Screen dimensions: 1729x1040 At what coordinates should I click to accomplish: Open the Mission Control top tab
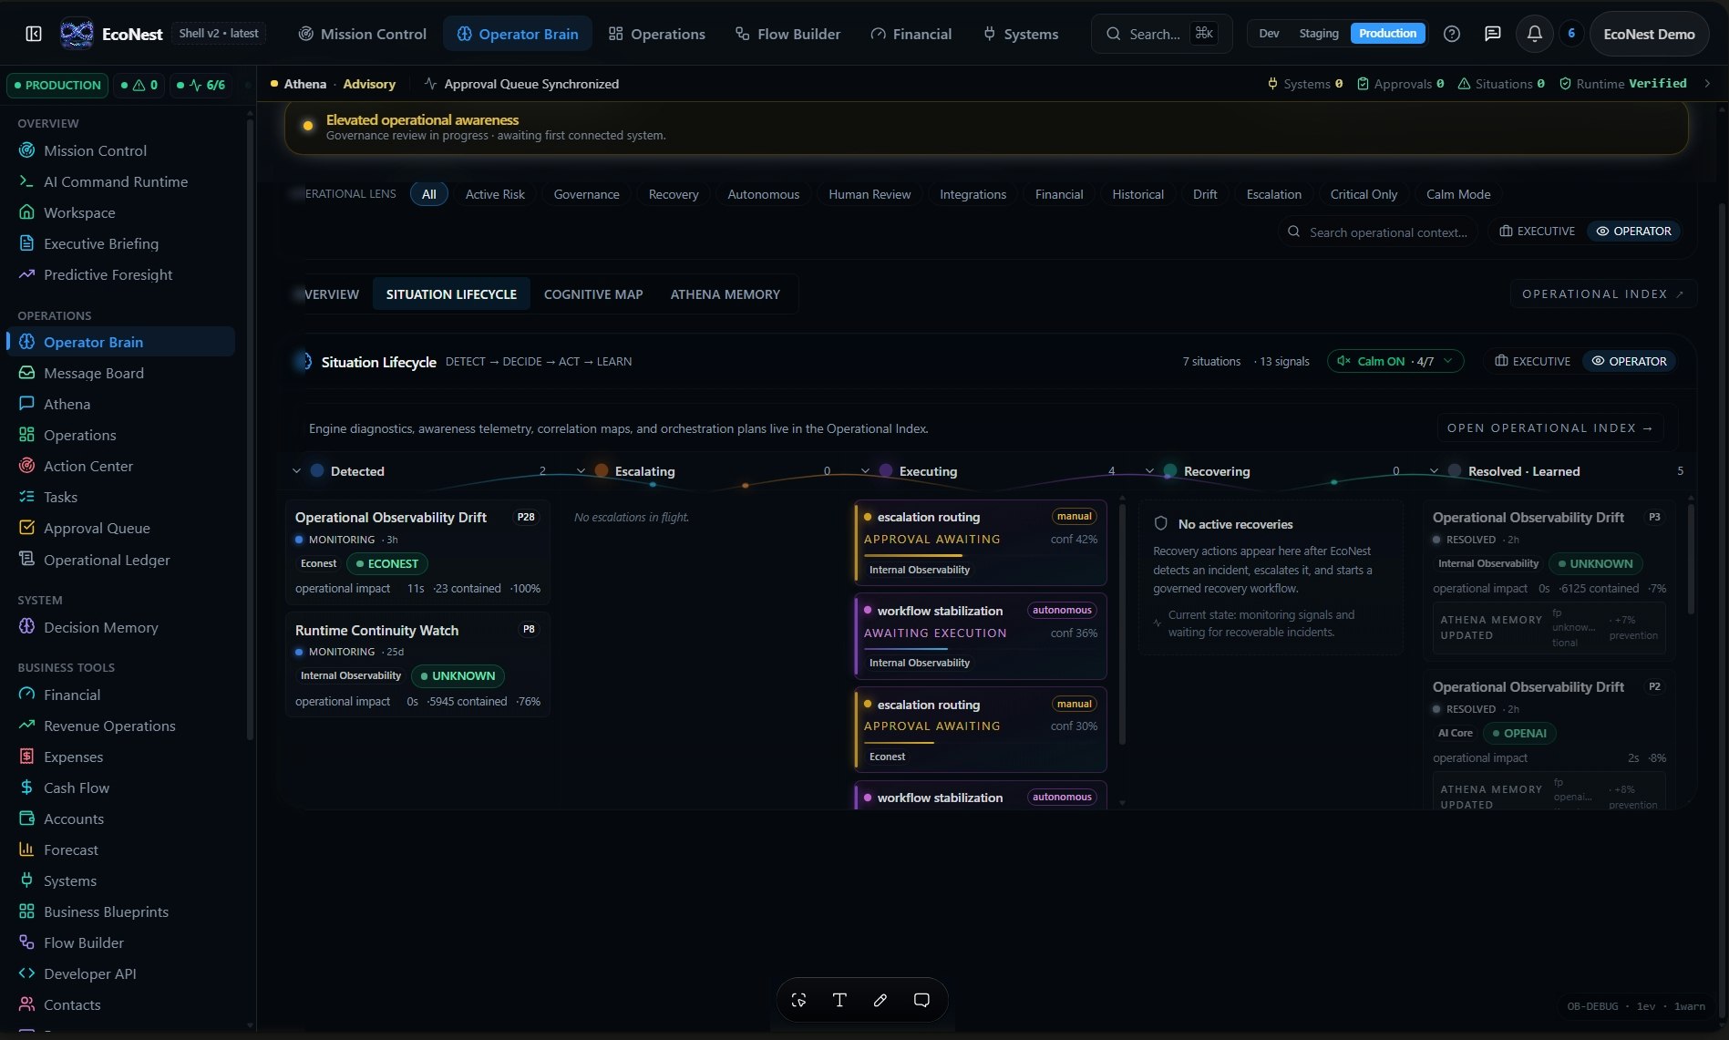pos(362,34)
